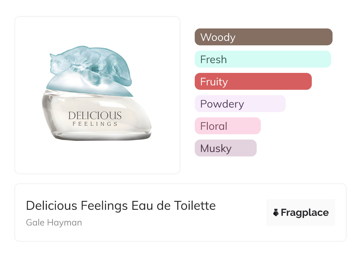Click the FEELINGS text on the bottle
The image size is (361, 256).
pyautogui.click(x=95, y=124)
